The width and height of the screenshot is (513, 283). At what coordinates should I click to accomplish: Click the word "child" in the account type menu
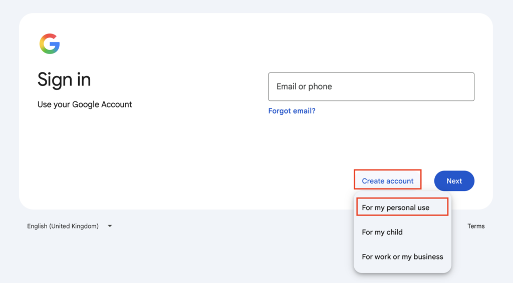click(x=394, y=232)
